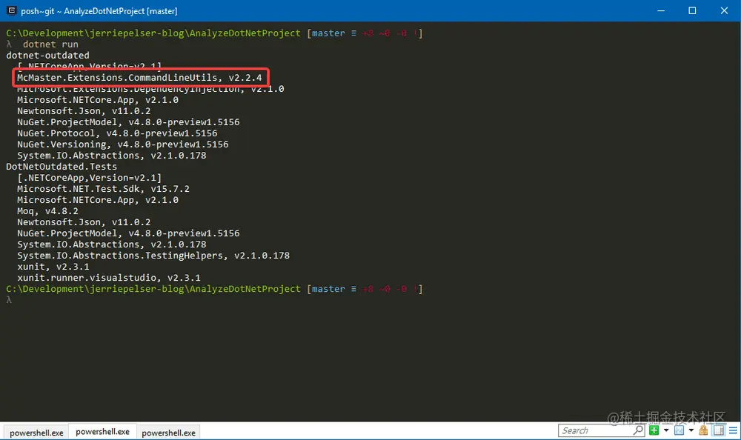Image resolution: width=741 pixels, height=440 pixels.
Task: Click the padlock icon in the bottom bar
Action: [703, 430]
